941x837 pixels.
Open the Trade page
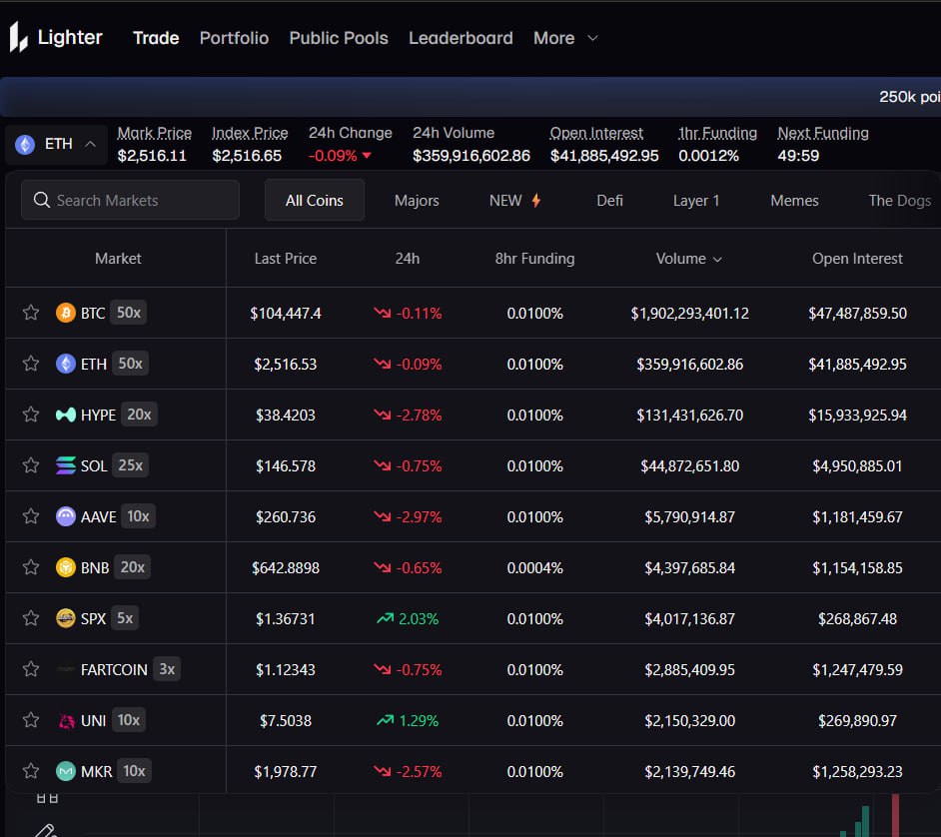pyautogui.click(x=156, y=38)
